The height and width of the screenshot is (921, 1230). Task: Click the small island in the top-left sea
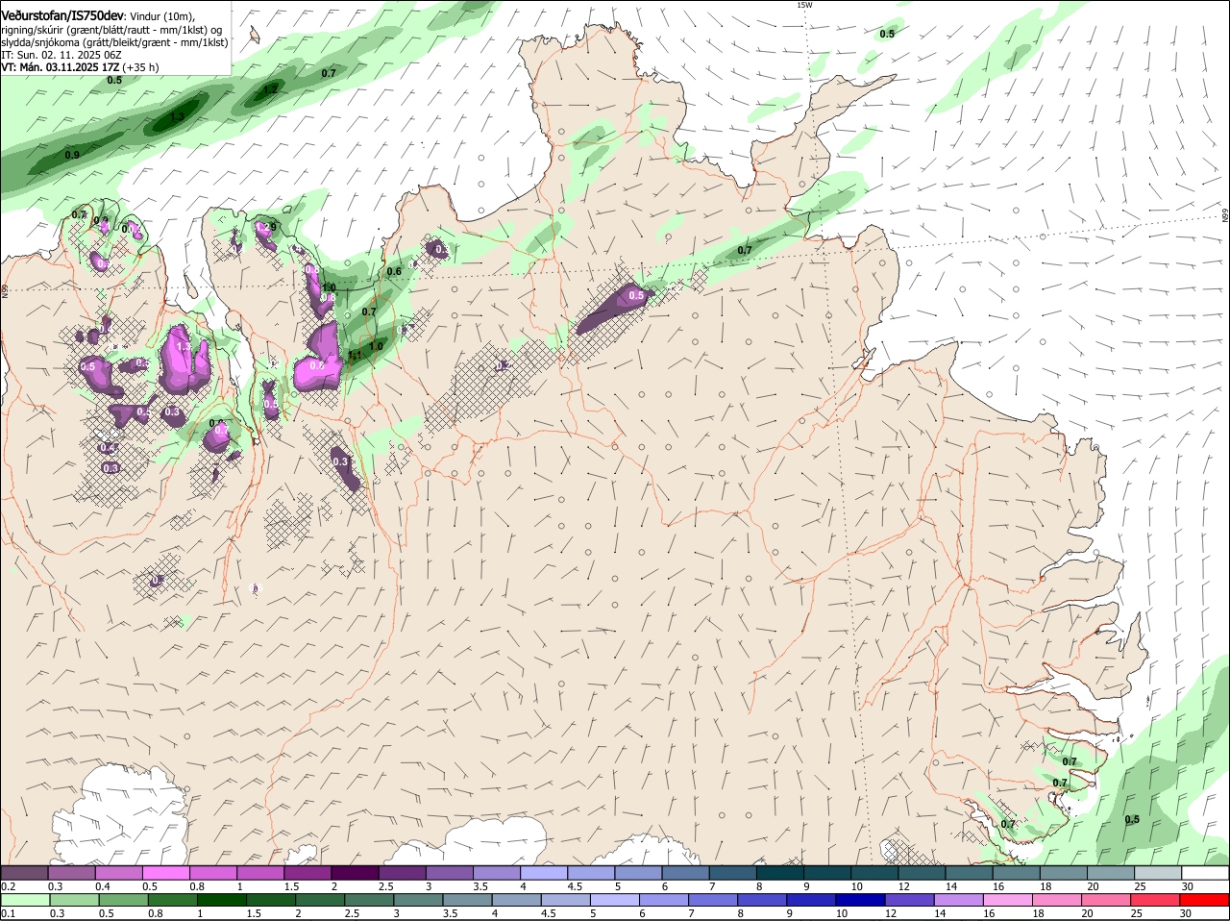point(255,35)
